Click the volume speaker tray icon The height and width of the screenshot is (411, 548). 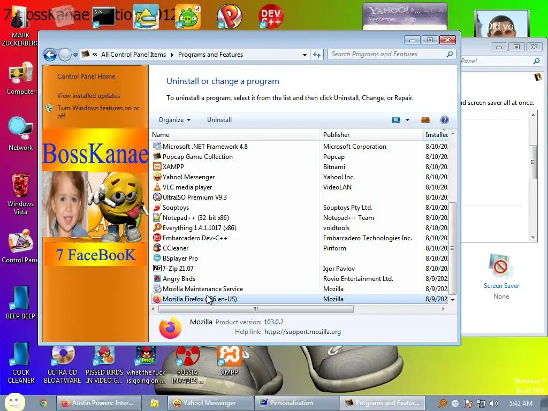click(x=493, y=404)
